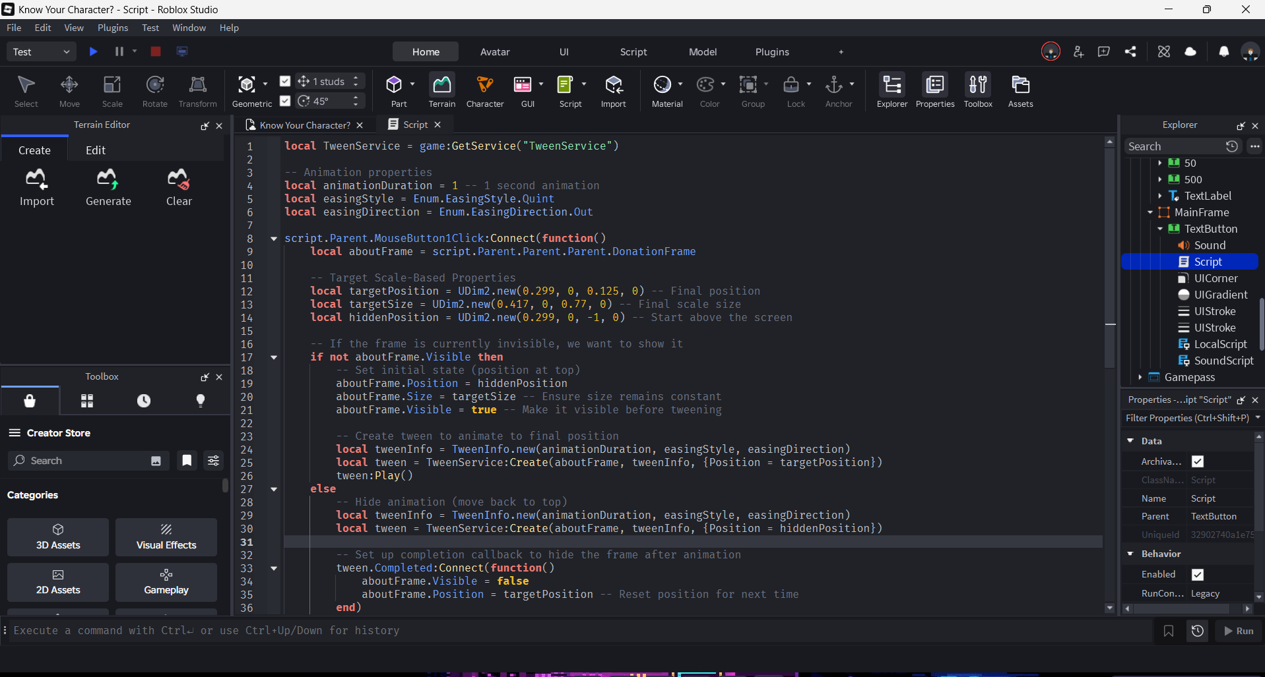The height and width of the screenshot is (677, 1265).
Task: Toggle the 45° rotation snap checkbox
Action: (285, 101)
